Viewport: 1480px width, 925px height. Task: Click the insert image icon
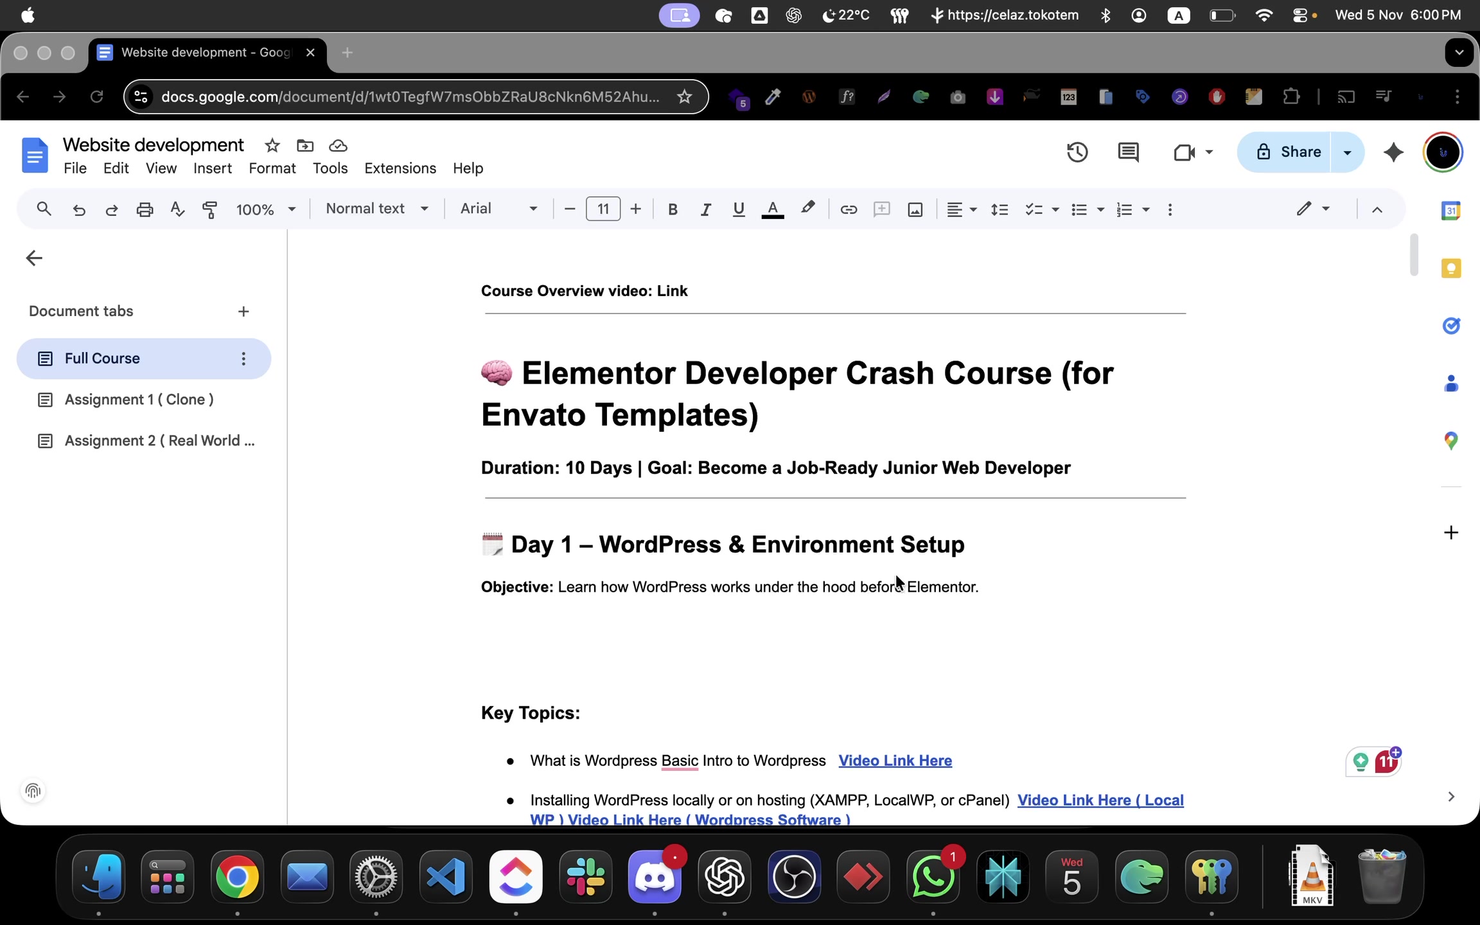pos(915,209)
